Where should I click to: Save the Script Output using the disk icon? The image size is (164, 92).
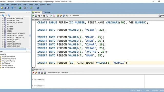coord(39,73)
